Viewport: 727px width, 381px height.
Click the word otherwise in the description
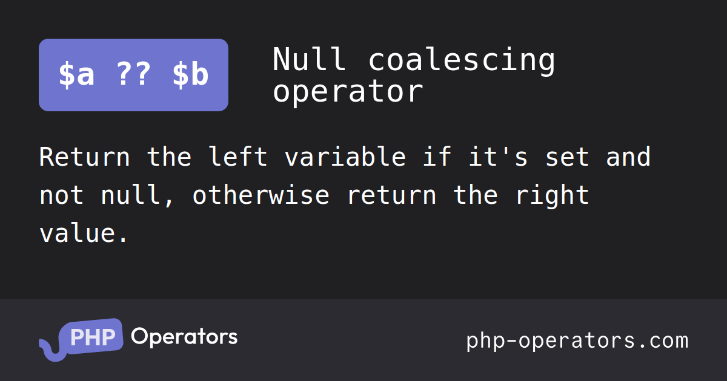(262, 195)
